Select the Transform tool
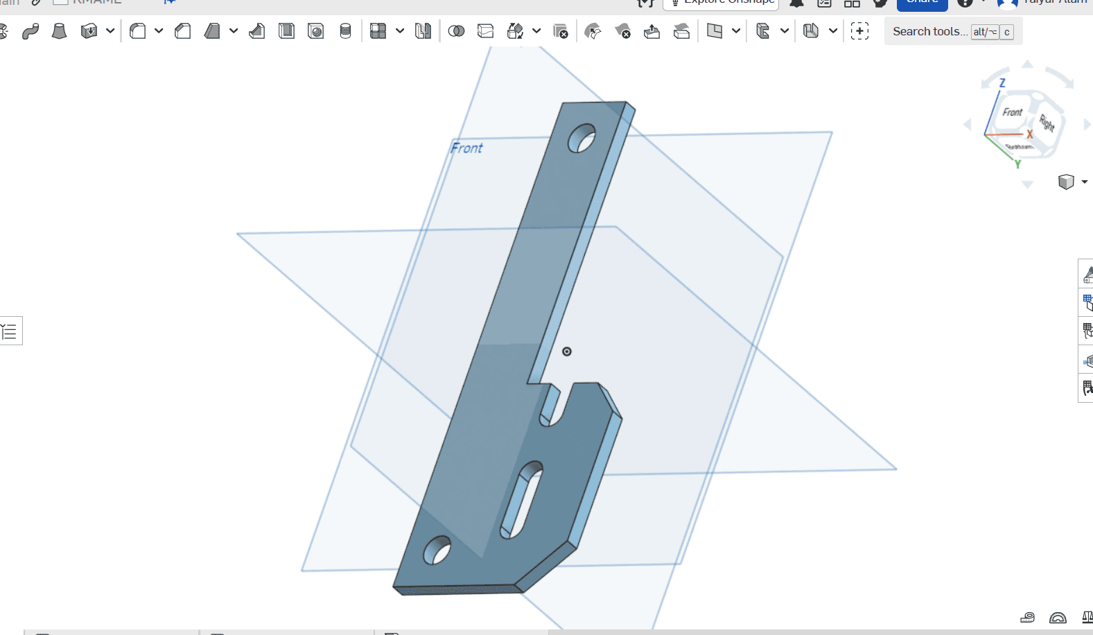 [x=515, y=31]
